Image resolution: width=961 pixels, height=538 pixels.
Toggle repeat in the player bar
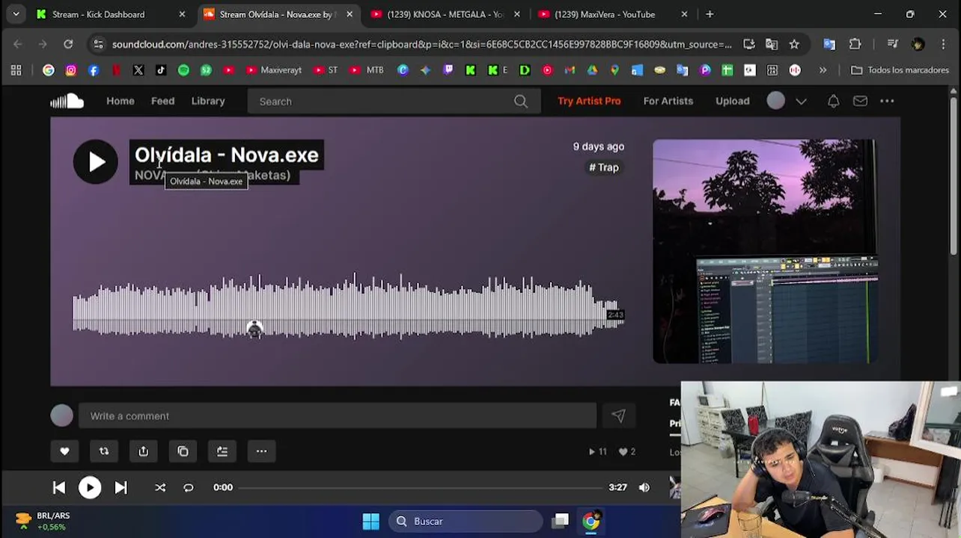[x=189, y=487]
